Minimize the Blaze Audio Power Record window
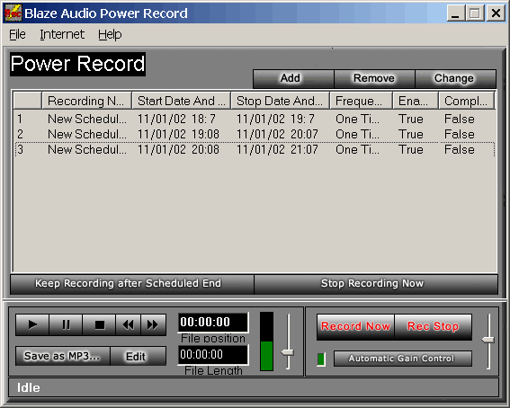The width and height of the screenshot is (510, 408). [x=455, y=13]
